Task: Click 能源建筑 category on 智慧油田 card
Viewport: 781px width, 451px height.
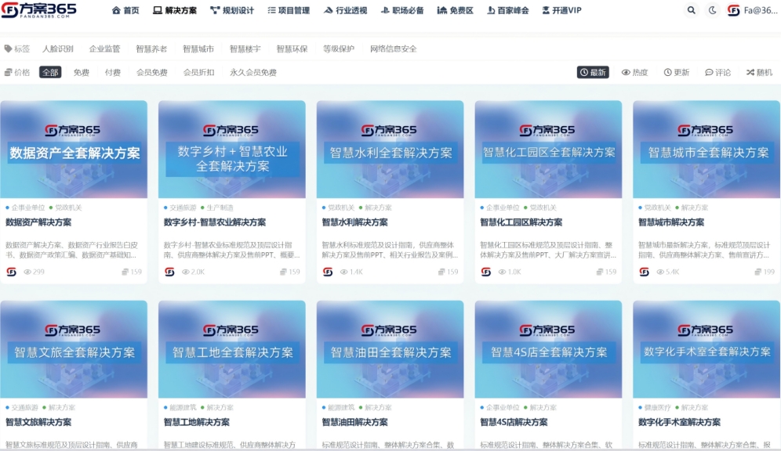Action: tap(339, 407)
